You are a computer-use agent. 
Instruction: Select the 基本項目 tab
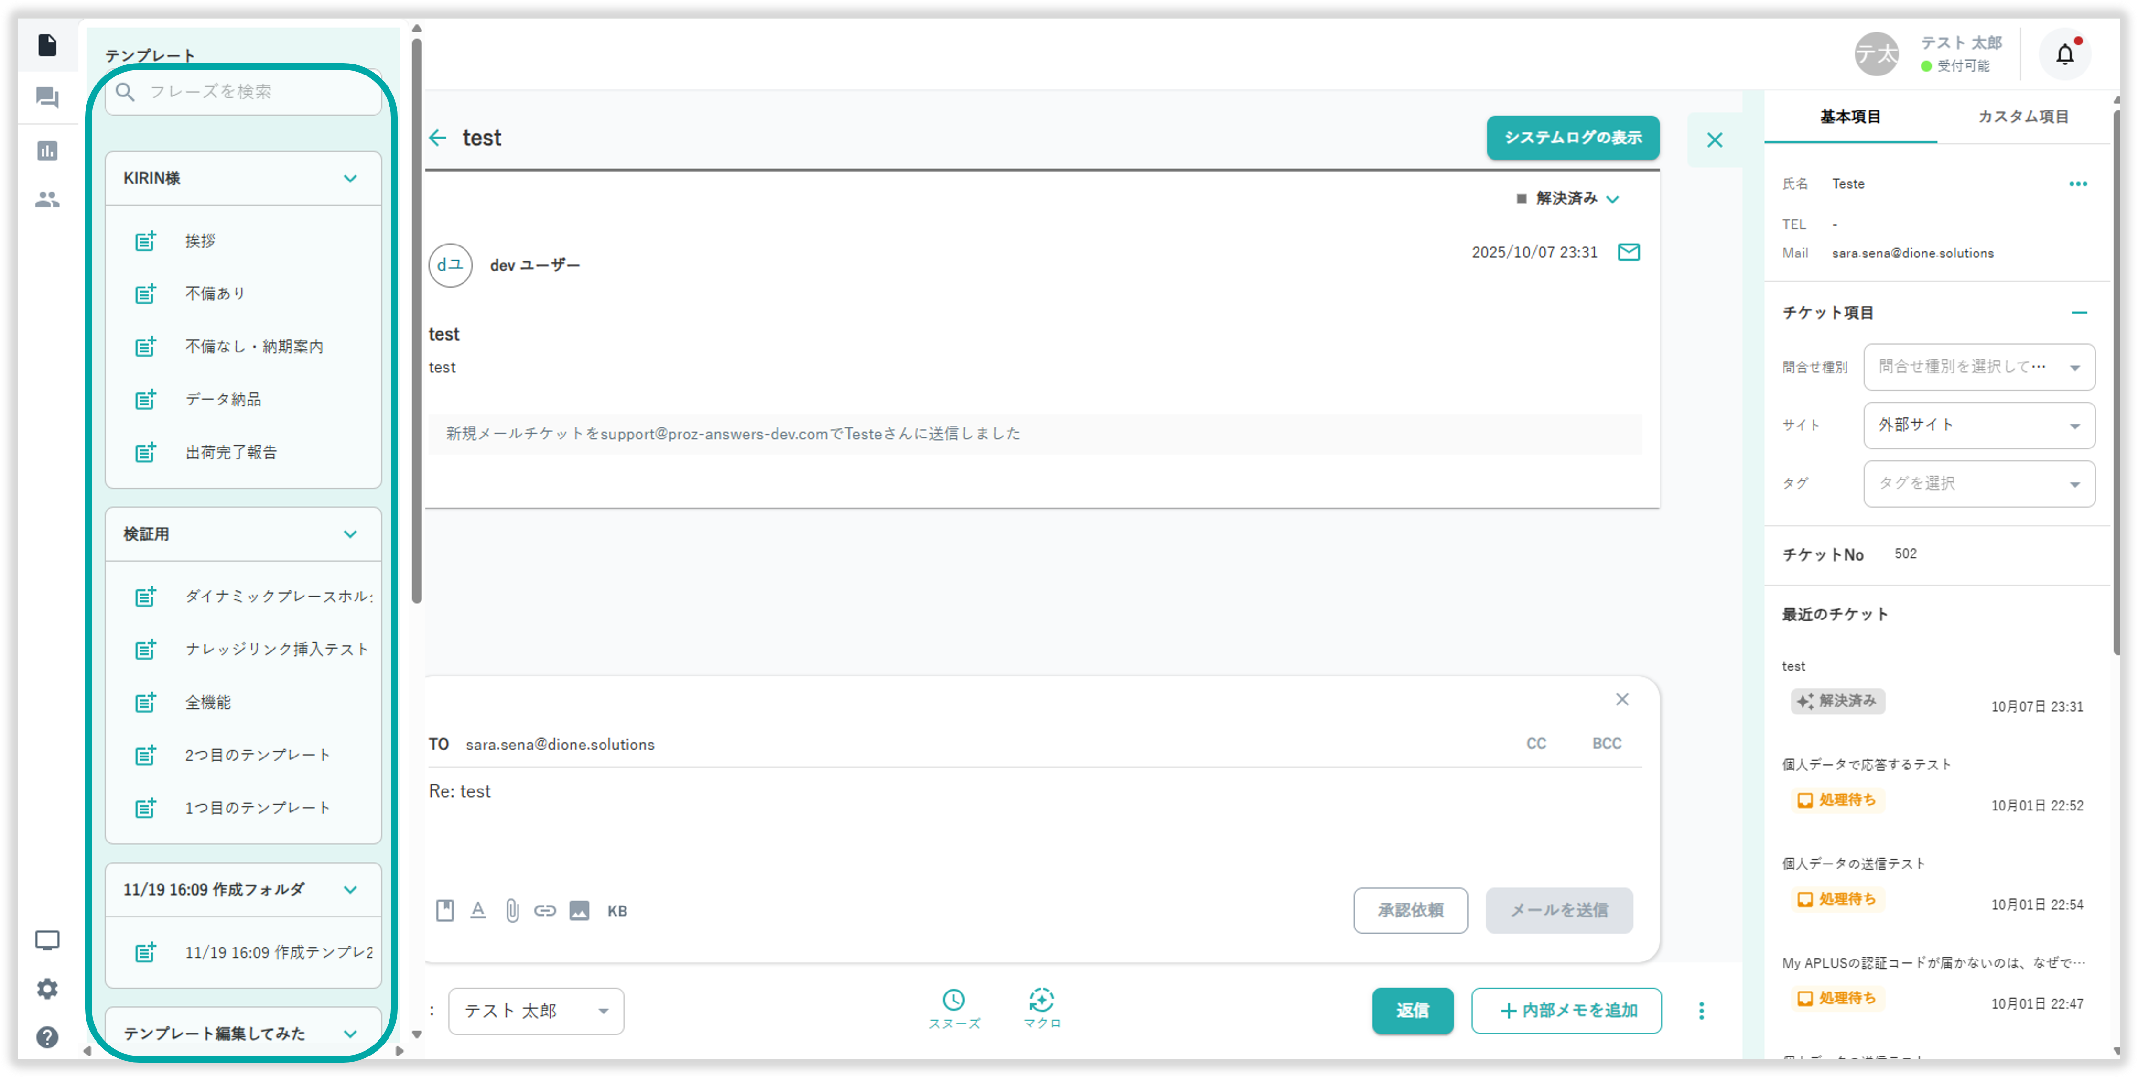click(x=1850, y=117)
